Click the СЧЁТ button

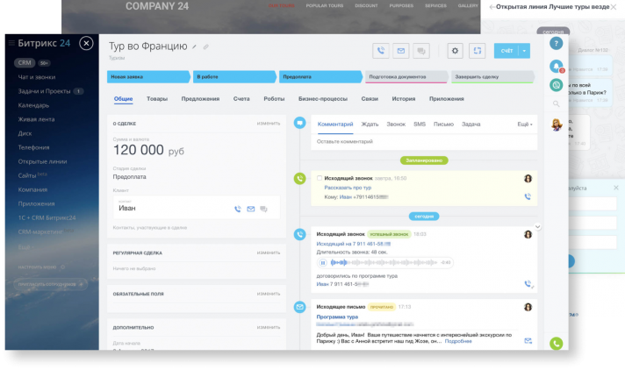coord(506,51)
